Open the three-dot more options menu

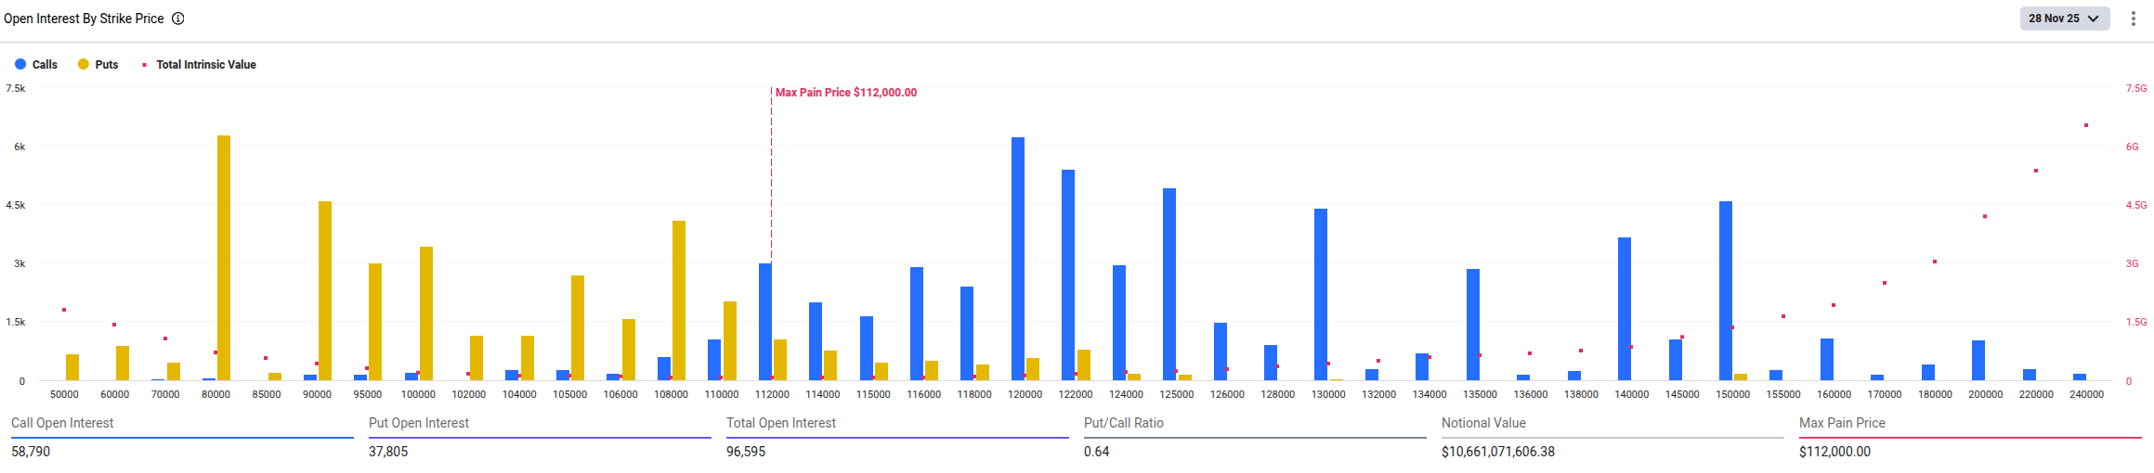click(x=2133, y=19)
